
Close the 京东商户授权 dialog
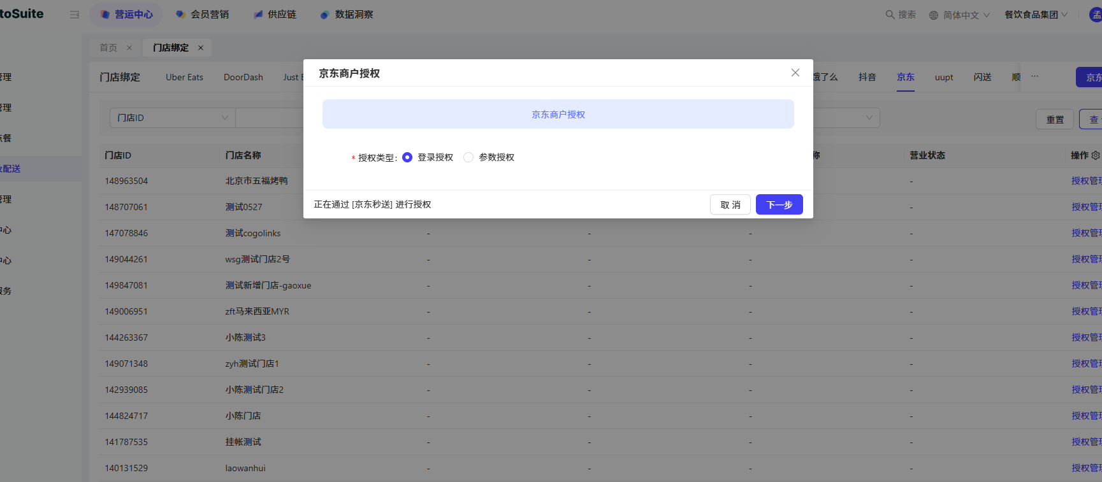795,73
